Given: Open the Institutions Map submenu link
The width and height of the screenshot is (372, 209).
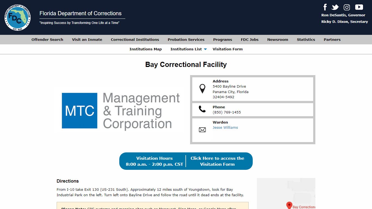Looking at the screenshot, I should pos(145,49).
